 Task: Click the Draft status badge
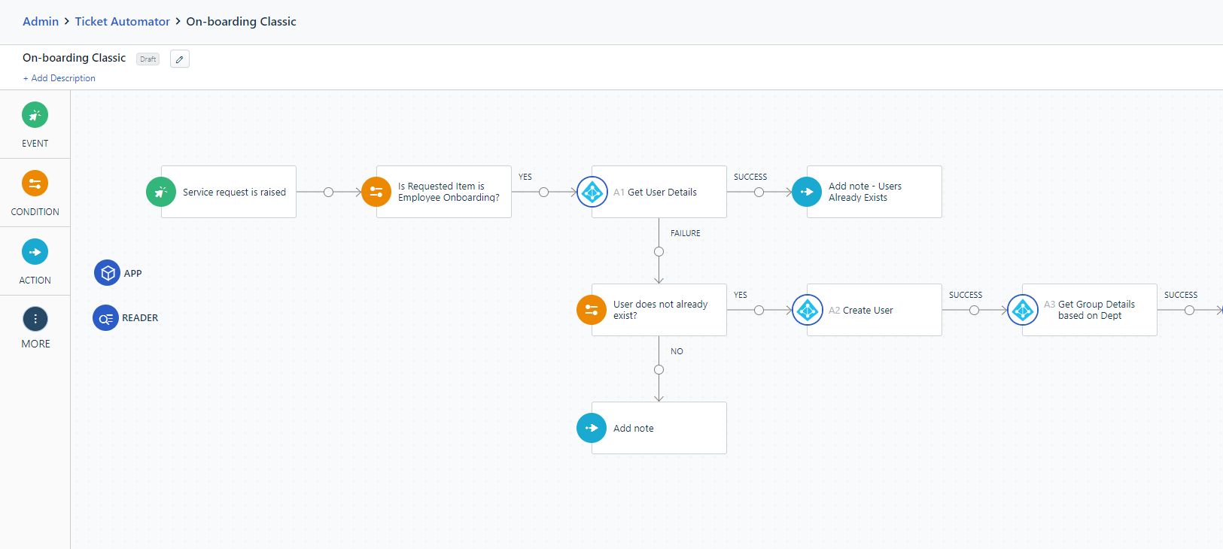[x=148, y=59]
